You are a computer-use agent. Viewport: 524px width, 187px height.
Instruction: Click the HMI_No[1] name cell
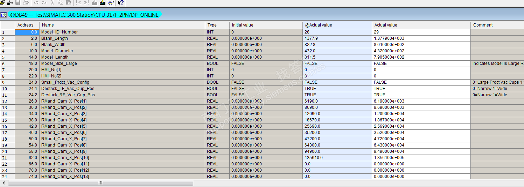pos(122,70)
